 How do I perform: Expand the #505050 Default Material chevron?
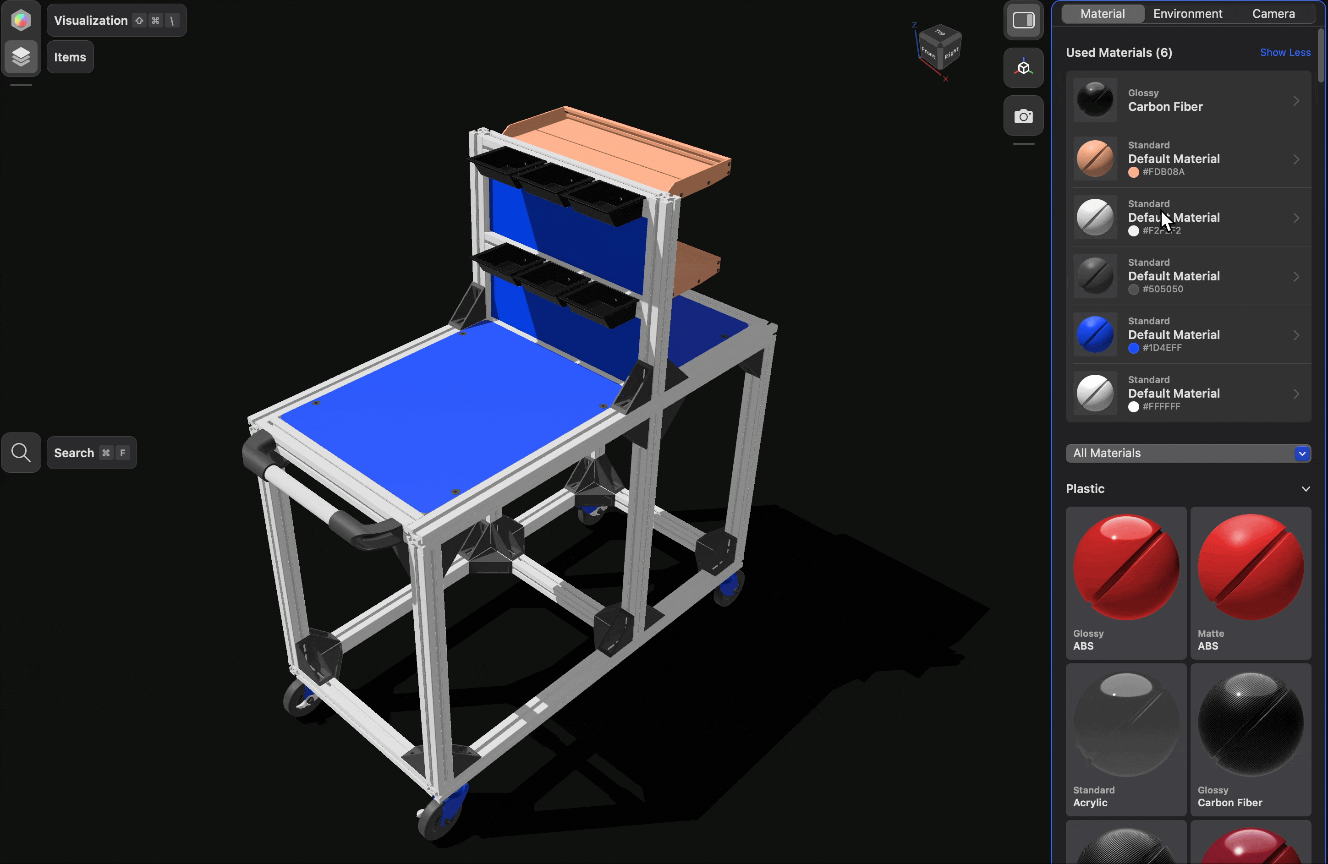1296,277
